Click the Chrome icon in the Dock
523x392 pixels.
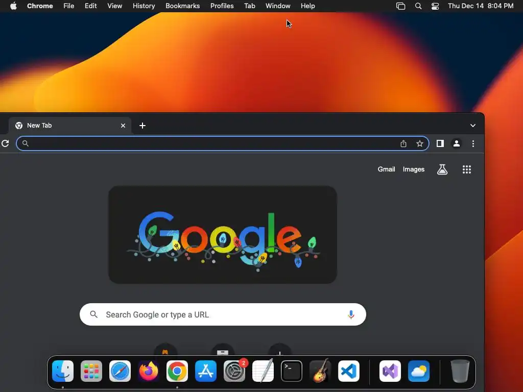177,371
